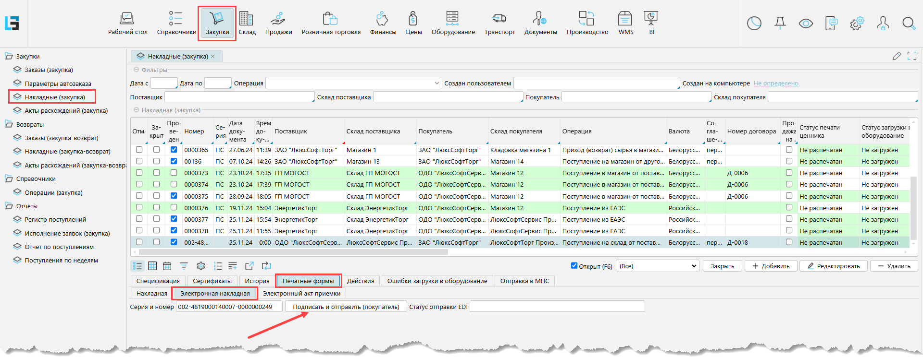Click the pencil edit icon above filters
The width and height of the screenshot is (923, 357).
[x=897, y=56]
